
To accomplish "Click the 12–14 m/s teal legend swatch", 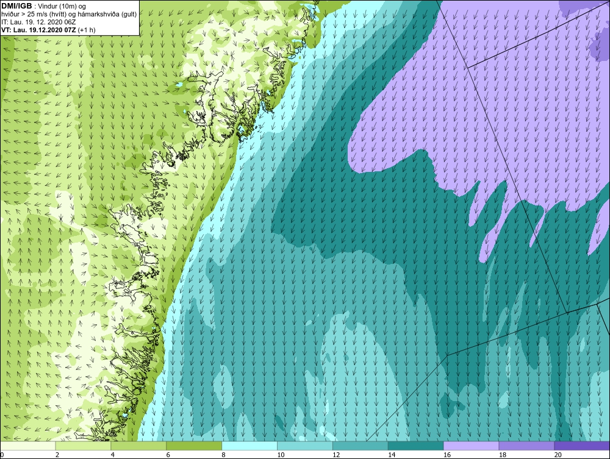I will (361, 446).
